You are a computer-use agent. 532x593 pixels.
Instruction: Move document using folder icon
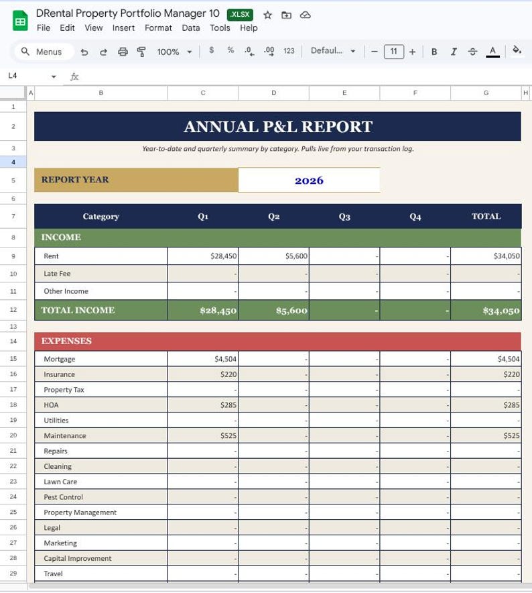(x=286, y=15)
